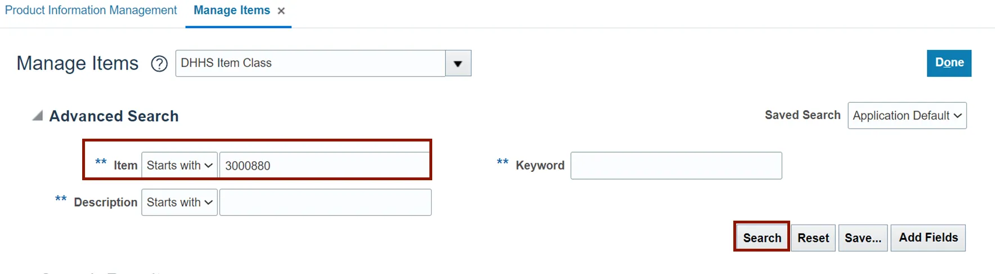Screen dimensions: 995x274
Task: Open the Saved Search dropdown
Action: pyautogui.click(x=907, y=116)
